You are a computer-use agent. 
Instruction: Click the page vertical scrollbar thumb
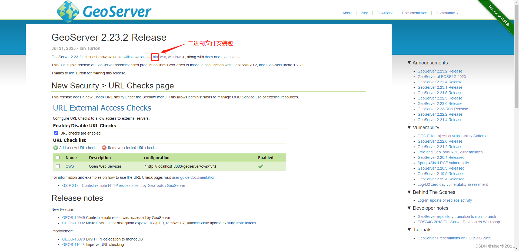click(517, 56)
